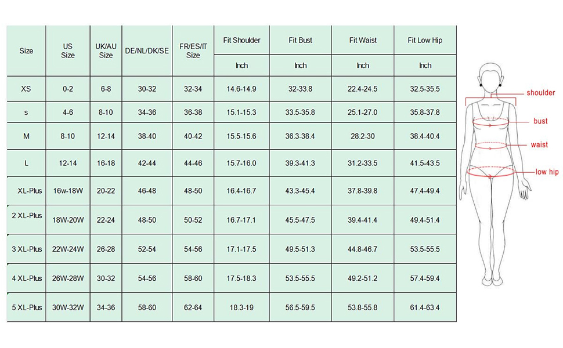This screenshot has width=563, height=348.
Task: Select the red waist label beside figure
Action: click(x=539, y=144)
